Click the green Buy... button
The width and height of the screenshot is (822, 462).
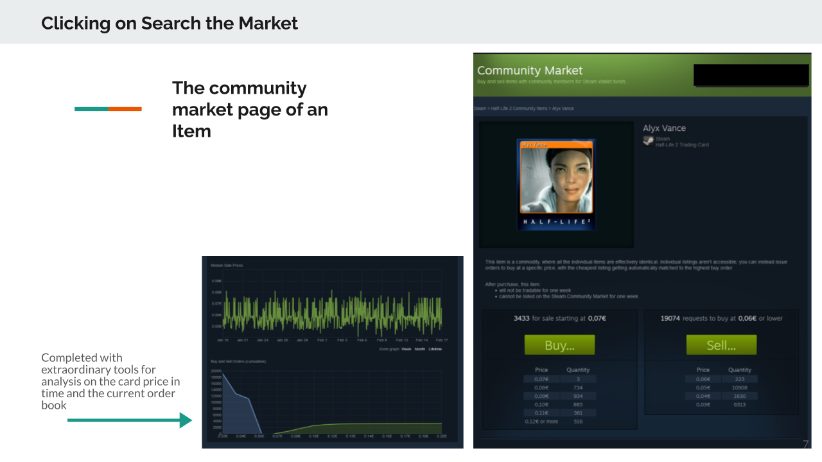click(559, 345)
